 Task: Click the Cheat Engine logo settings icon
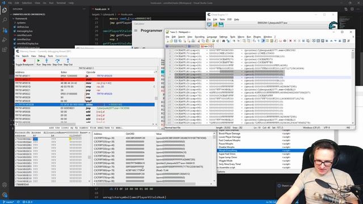point(333,25)
